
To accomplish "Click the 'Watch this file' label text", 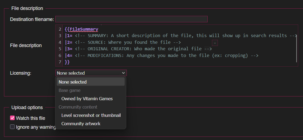I will (x=31, y=118).
